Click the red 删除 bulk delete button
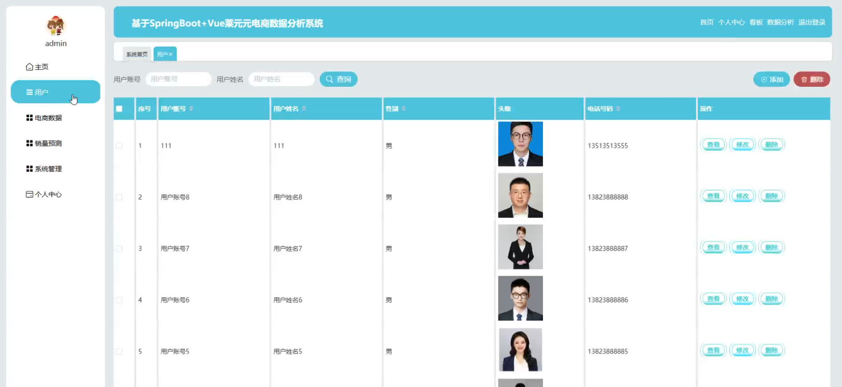The image size is (842, 387). coord(812,79)
